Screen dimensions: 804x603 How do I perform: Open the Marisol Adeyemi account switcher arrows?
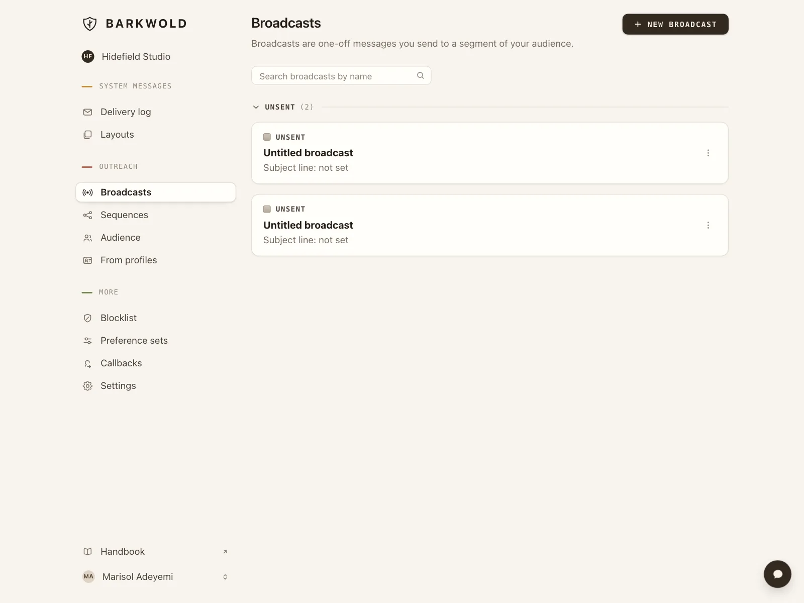coord(225,577)
